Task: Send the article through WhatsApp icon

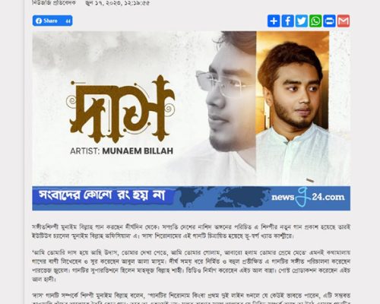Action: pos(315,21)
